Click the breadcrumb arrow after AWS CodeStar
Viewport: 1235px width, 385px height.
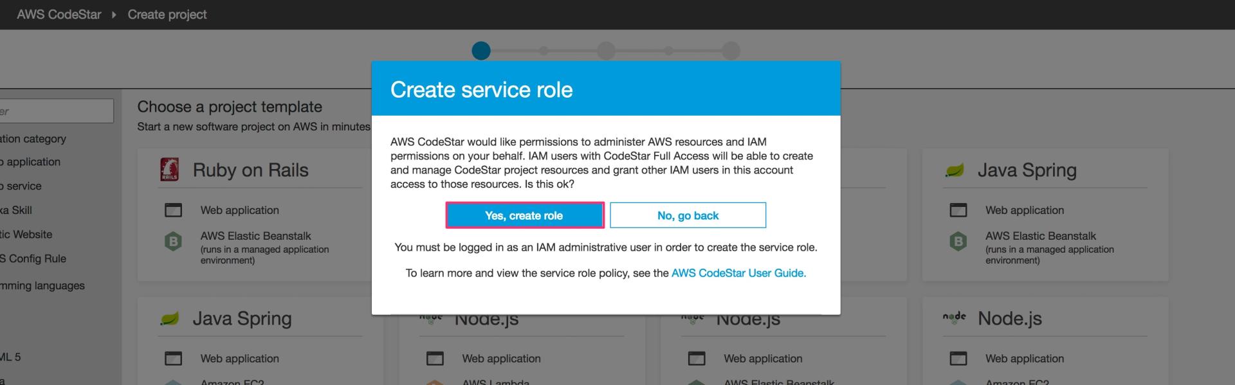point(114,15)
